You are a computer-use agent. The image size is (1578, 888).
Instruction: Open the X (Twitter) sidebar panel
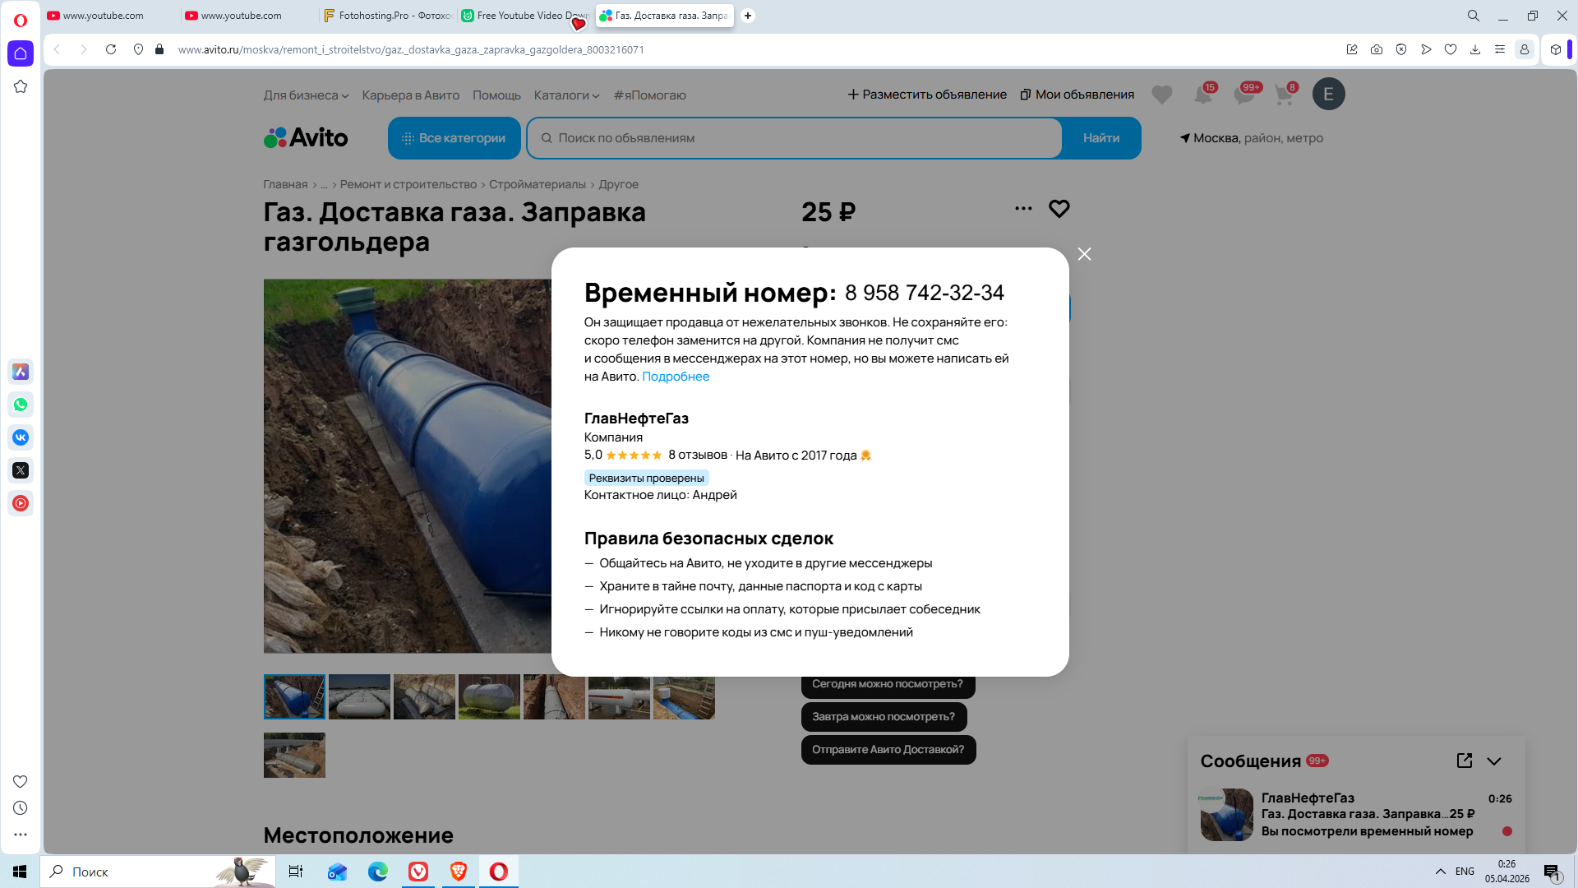tap(21, 470)
